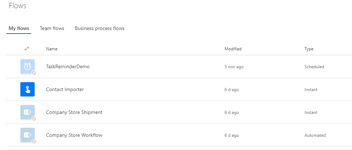The height and width of the screenshot is (150, 352).
Task: Sort by the Modified column header
Action: point(233,49)
